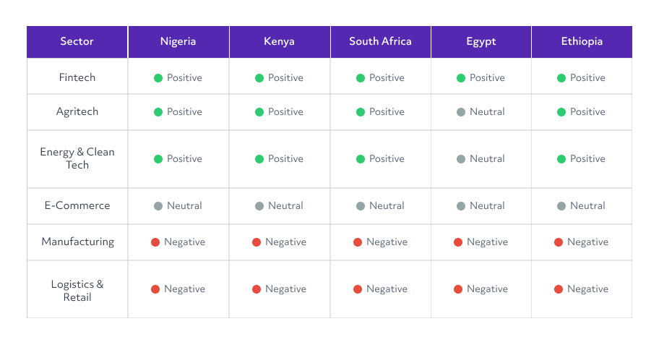Click the Manufacturing row label
The width and height of the screenshot is (659, 350).
[78, 242]
